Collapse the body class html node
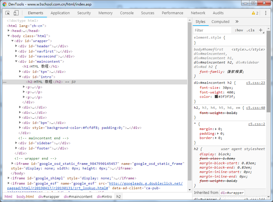Screen dimensions: 273x202 [8, 36]
